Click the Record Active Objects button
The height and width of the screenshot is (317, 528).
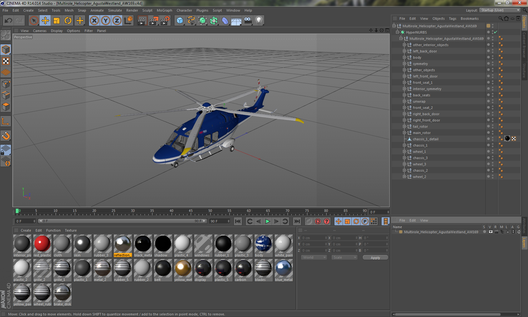click(x=309, y=221)
